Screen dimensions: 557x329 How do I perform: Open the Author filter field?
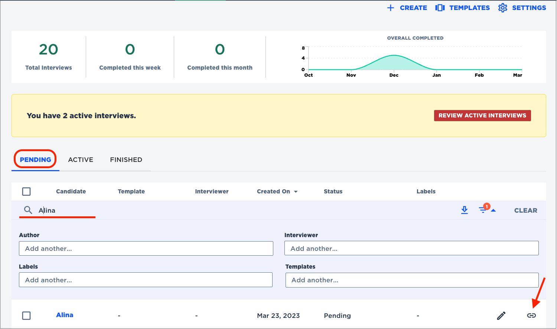tap(146, 248)
